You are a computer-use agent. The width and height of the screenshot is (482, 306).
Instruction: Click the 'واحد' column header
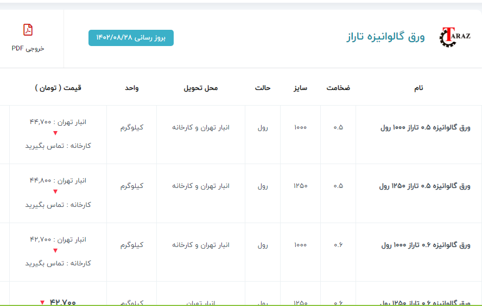point(132,88)
